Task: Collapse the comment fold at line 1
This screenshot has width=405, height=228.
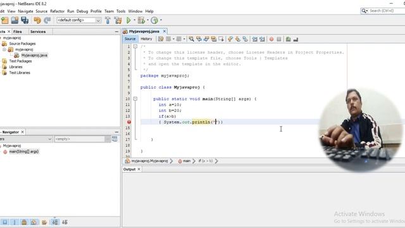Action: [135, 46]
